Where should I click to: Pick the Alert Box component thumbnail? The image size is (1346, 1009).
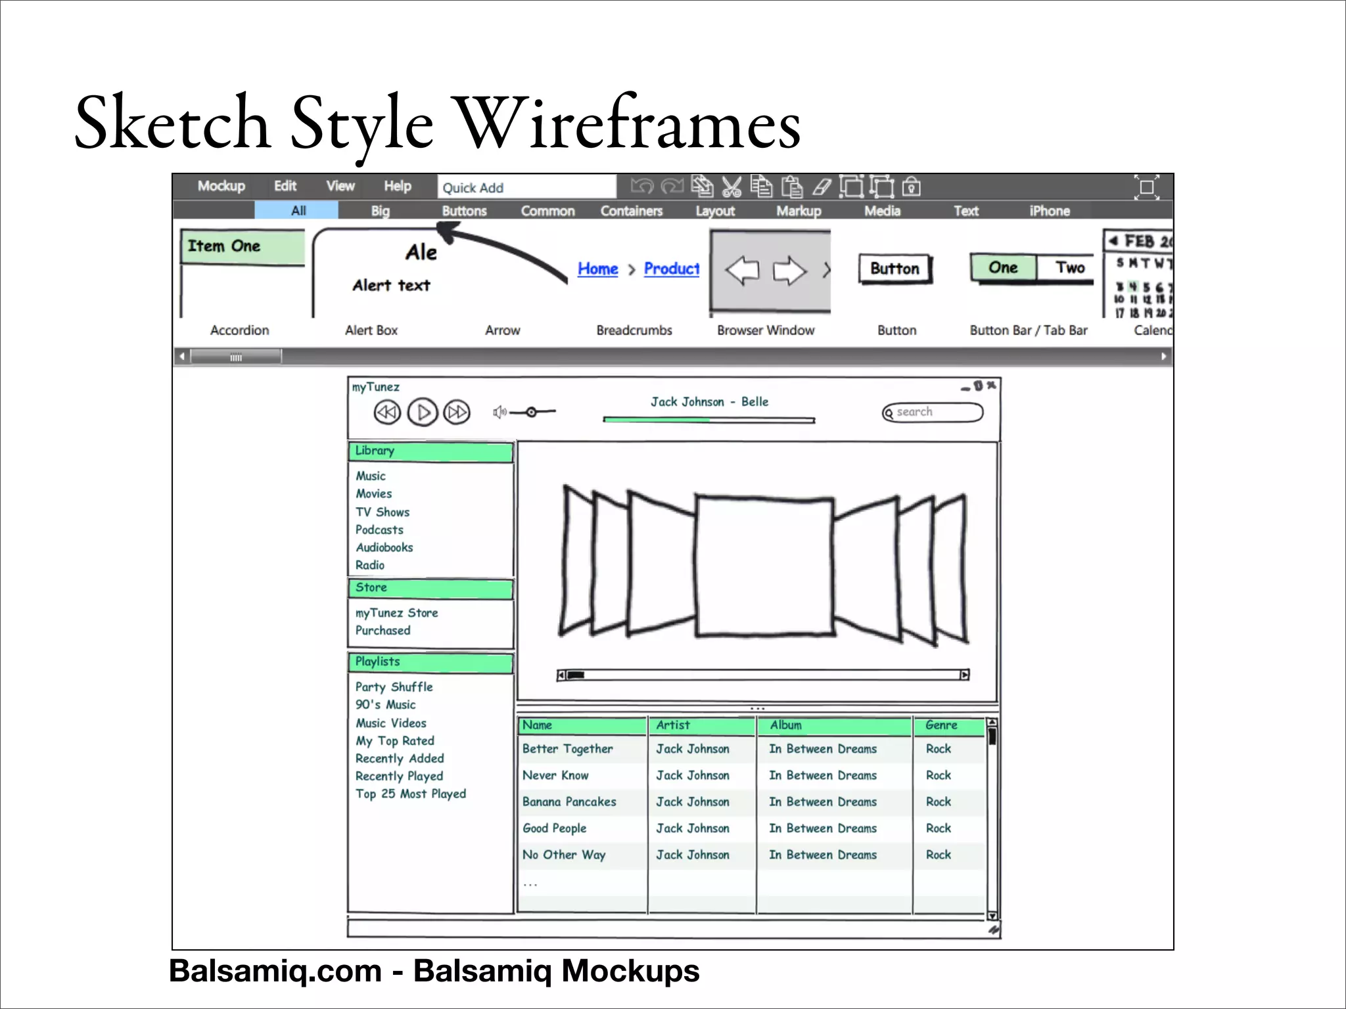tap(375, 273)
